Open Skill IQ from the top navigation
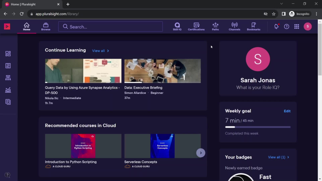The width and height of the screenshot is (322, 181). pos(177,26)
